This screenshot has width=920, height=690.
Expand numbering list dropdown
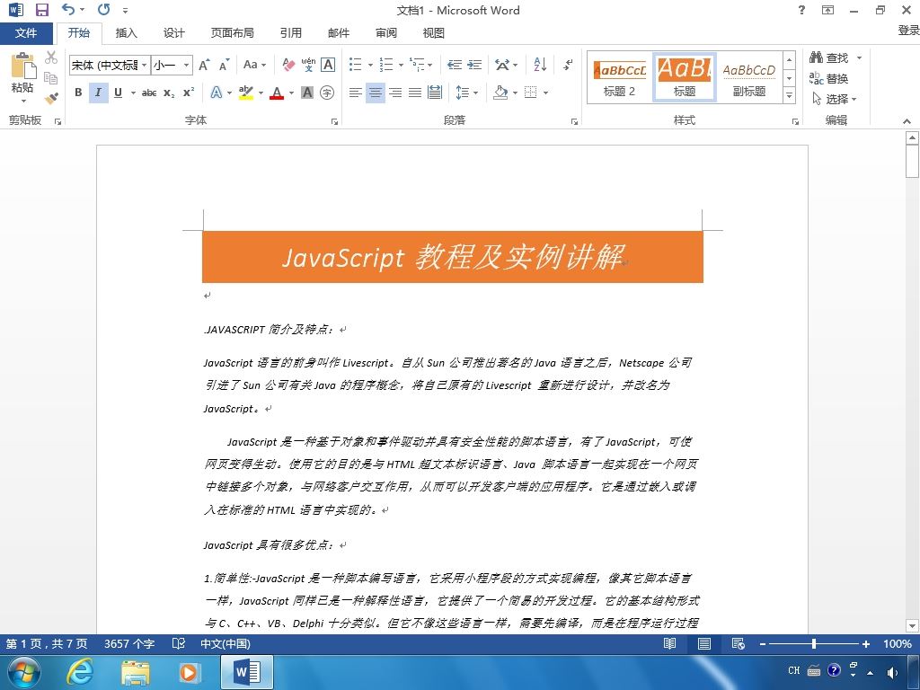point(401,65)
